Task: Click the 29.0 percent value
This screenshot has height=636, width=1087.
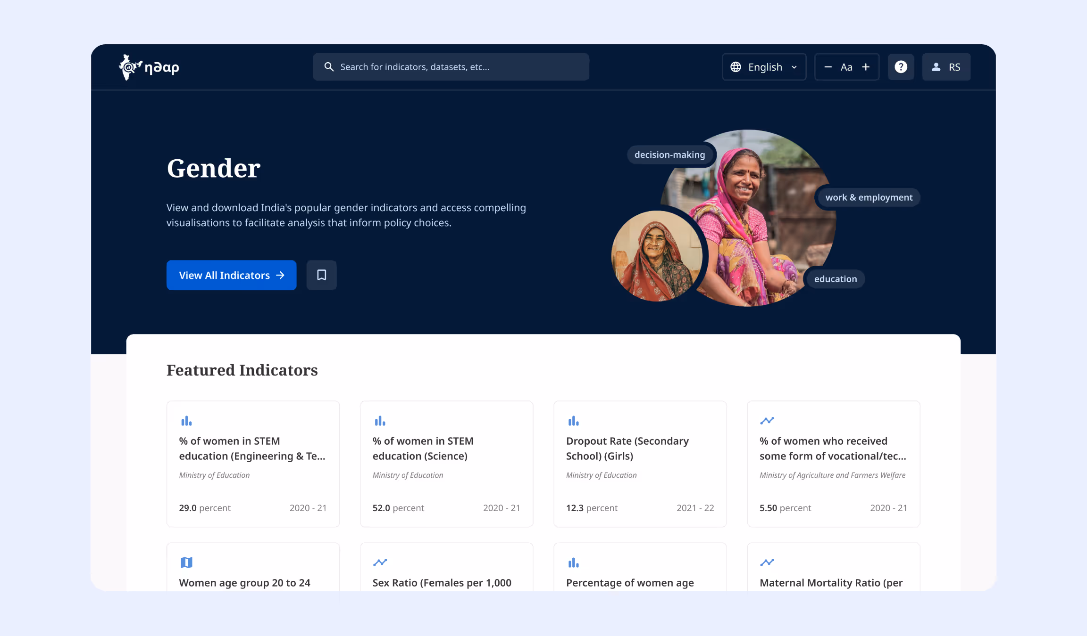Action: (205, 508)
